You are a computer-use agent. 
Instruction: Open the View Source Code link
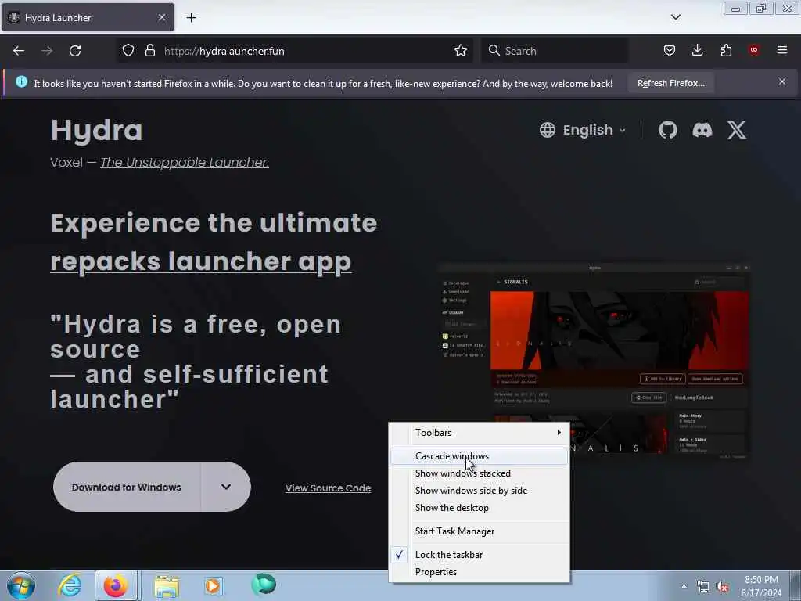(x=328, y=488)
